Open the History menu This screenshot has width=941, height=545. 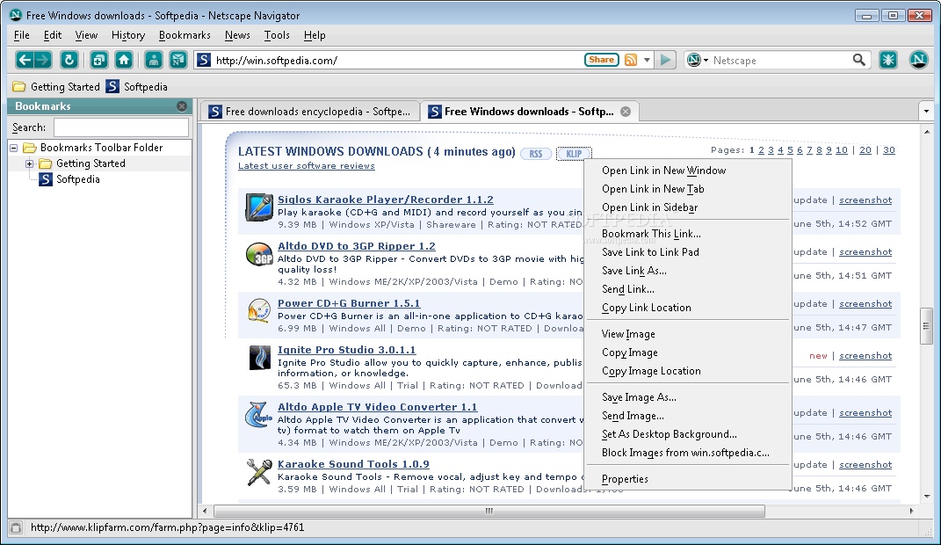[128, 35]
